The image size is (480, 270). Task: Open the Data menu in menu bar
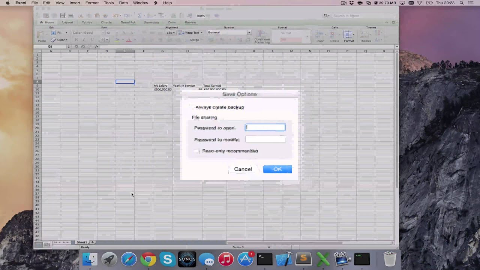123,3
